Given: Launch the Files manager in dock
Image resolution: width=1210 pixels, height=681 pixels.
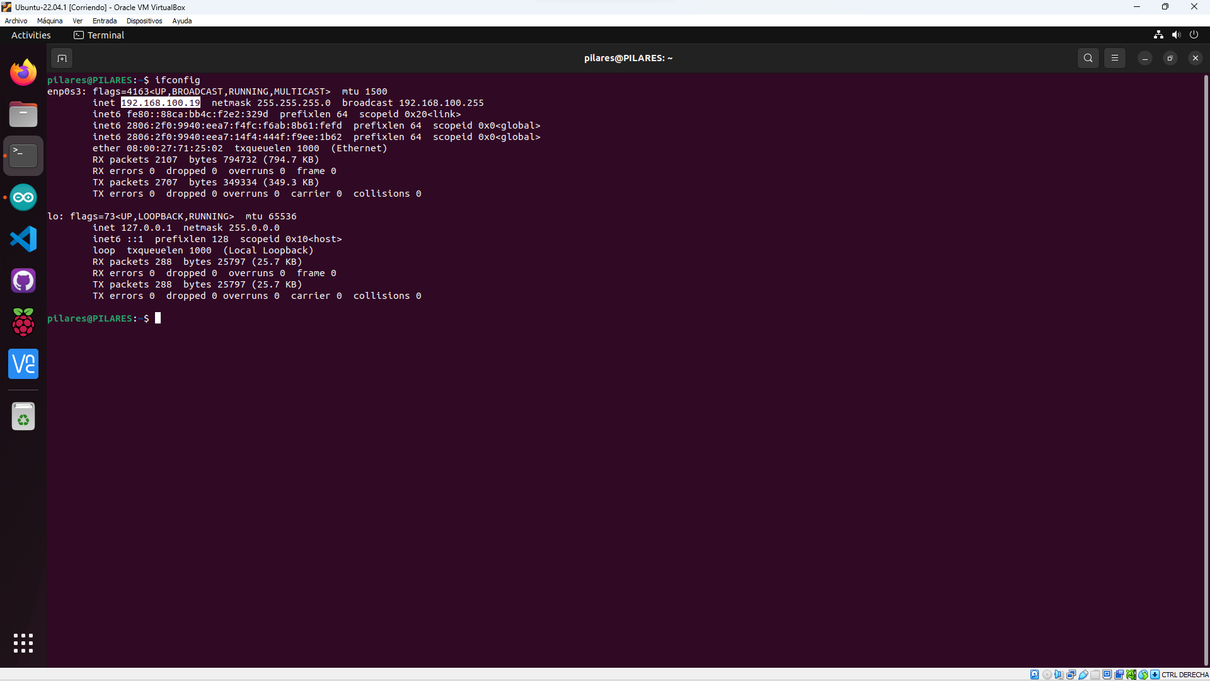Looking at the screenshot, I should [23, 114].
